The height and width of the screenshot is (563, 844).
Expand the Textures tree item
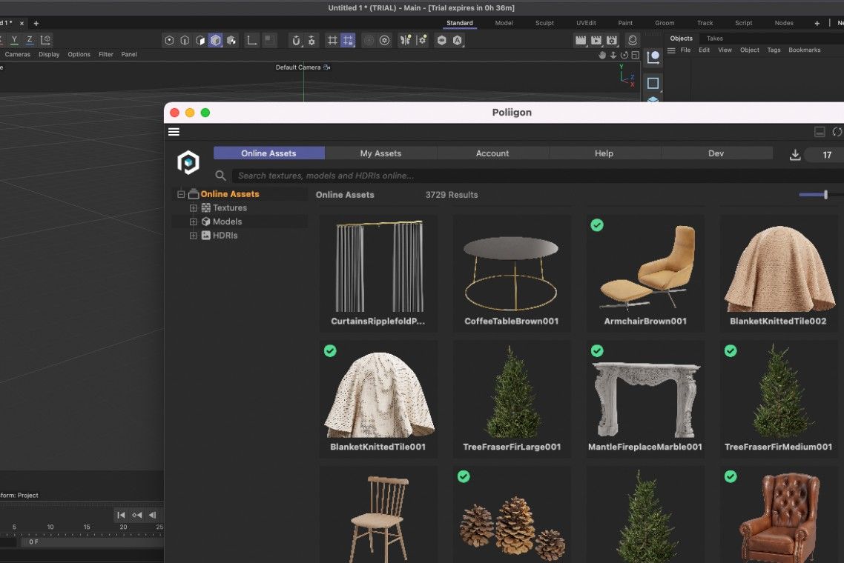[x=193, y=208]
